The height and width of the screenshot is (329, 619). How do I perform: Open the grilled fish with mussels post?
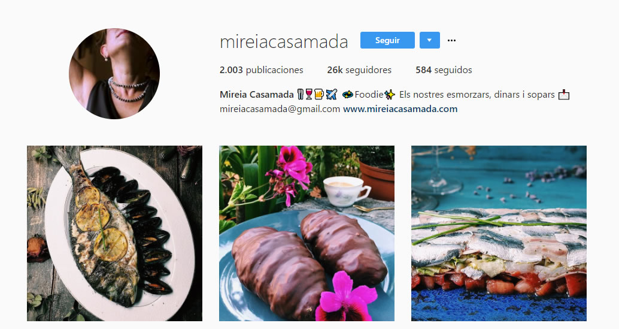coord(114,233)
